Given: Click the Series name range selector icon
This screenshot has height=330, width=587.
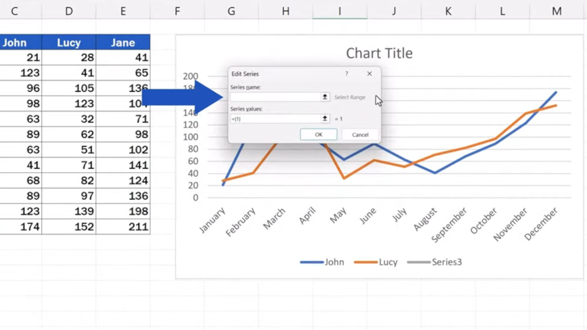Looking at the screenshot, I should pos(325,97).
